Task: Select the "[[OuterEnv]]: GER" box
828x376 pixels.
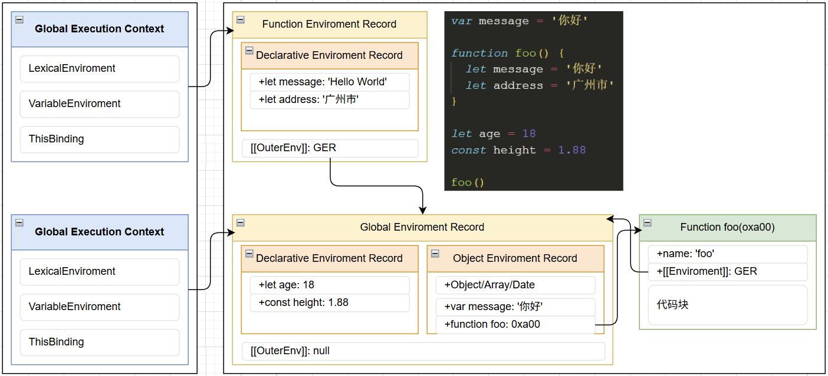Action: (x=330, y=148)
